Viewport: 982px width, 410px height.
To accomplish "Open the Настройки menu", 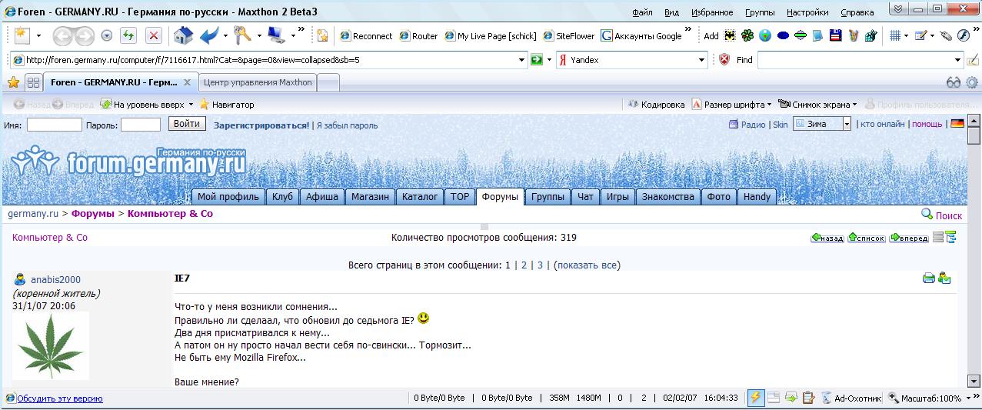I will [x=807, y=12].
